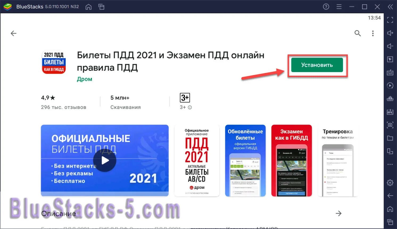Click the 4,9 star rating text
This screenshot has width=397, height=229.
[x=48, y=98]
